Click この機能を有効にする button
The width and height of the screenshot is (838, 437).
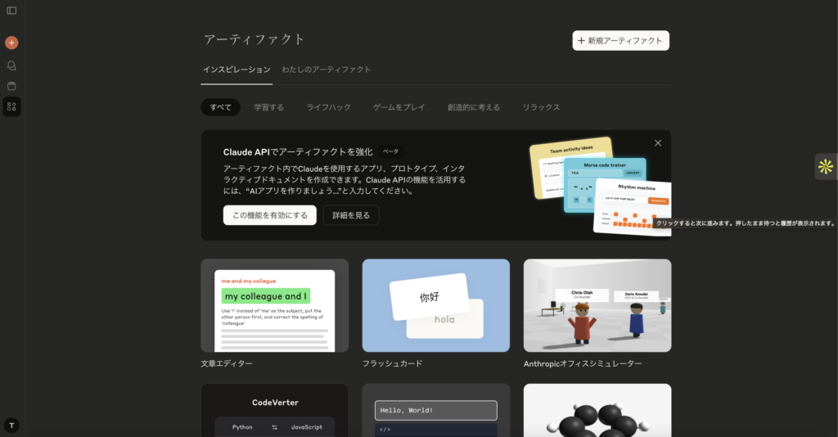(269, 215)
